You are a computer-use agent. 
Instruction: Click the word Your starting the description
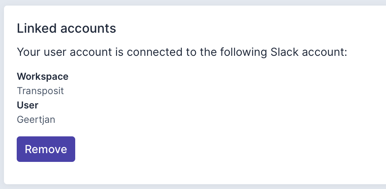(29, 52)
